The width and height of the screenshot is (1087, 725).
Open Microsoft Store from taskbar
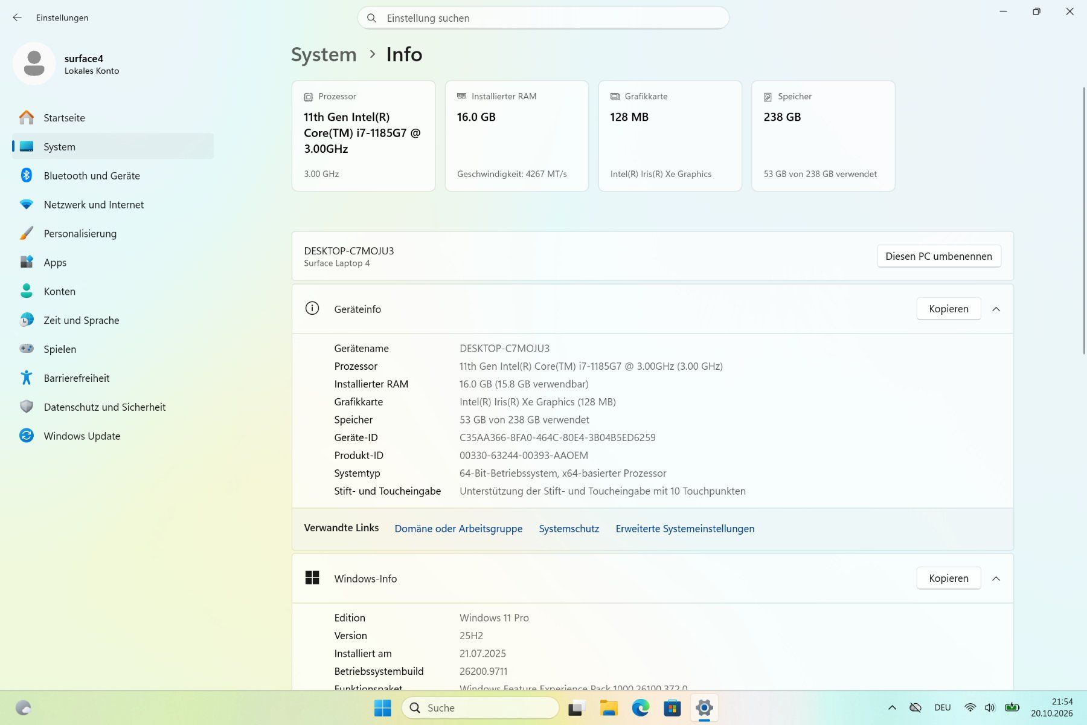tap(672, 707)
